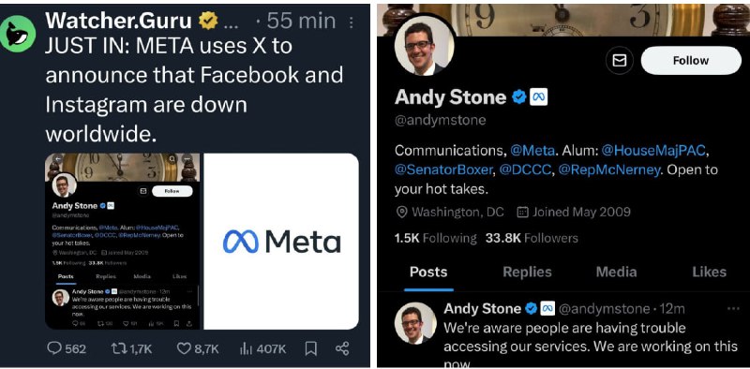Screen dimensions: 750x369
Task: Follow Andy Stone
Action: (691, 61)
